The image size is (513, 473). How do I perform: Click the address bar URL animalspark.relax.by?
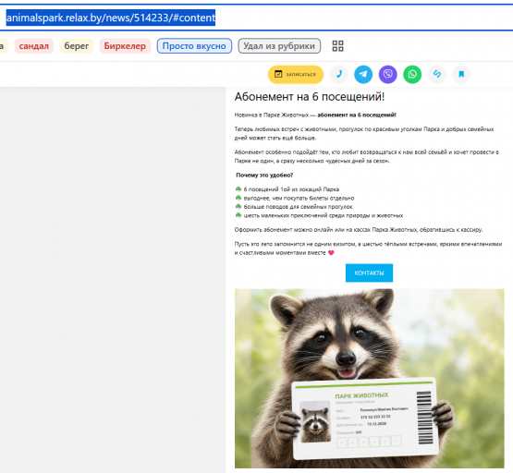click(x=111, y=18)
